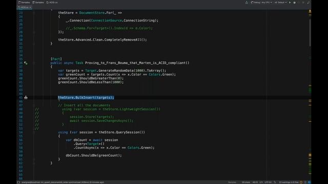Click the LF line-ending indicator in status bar

[x=261, y=182]
